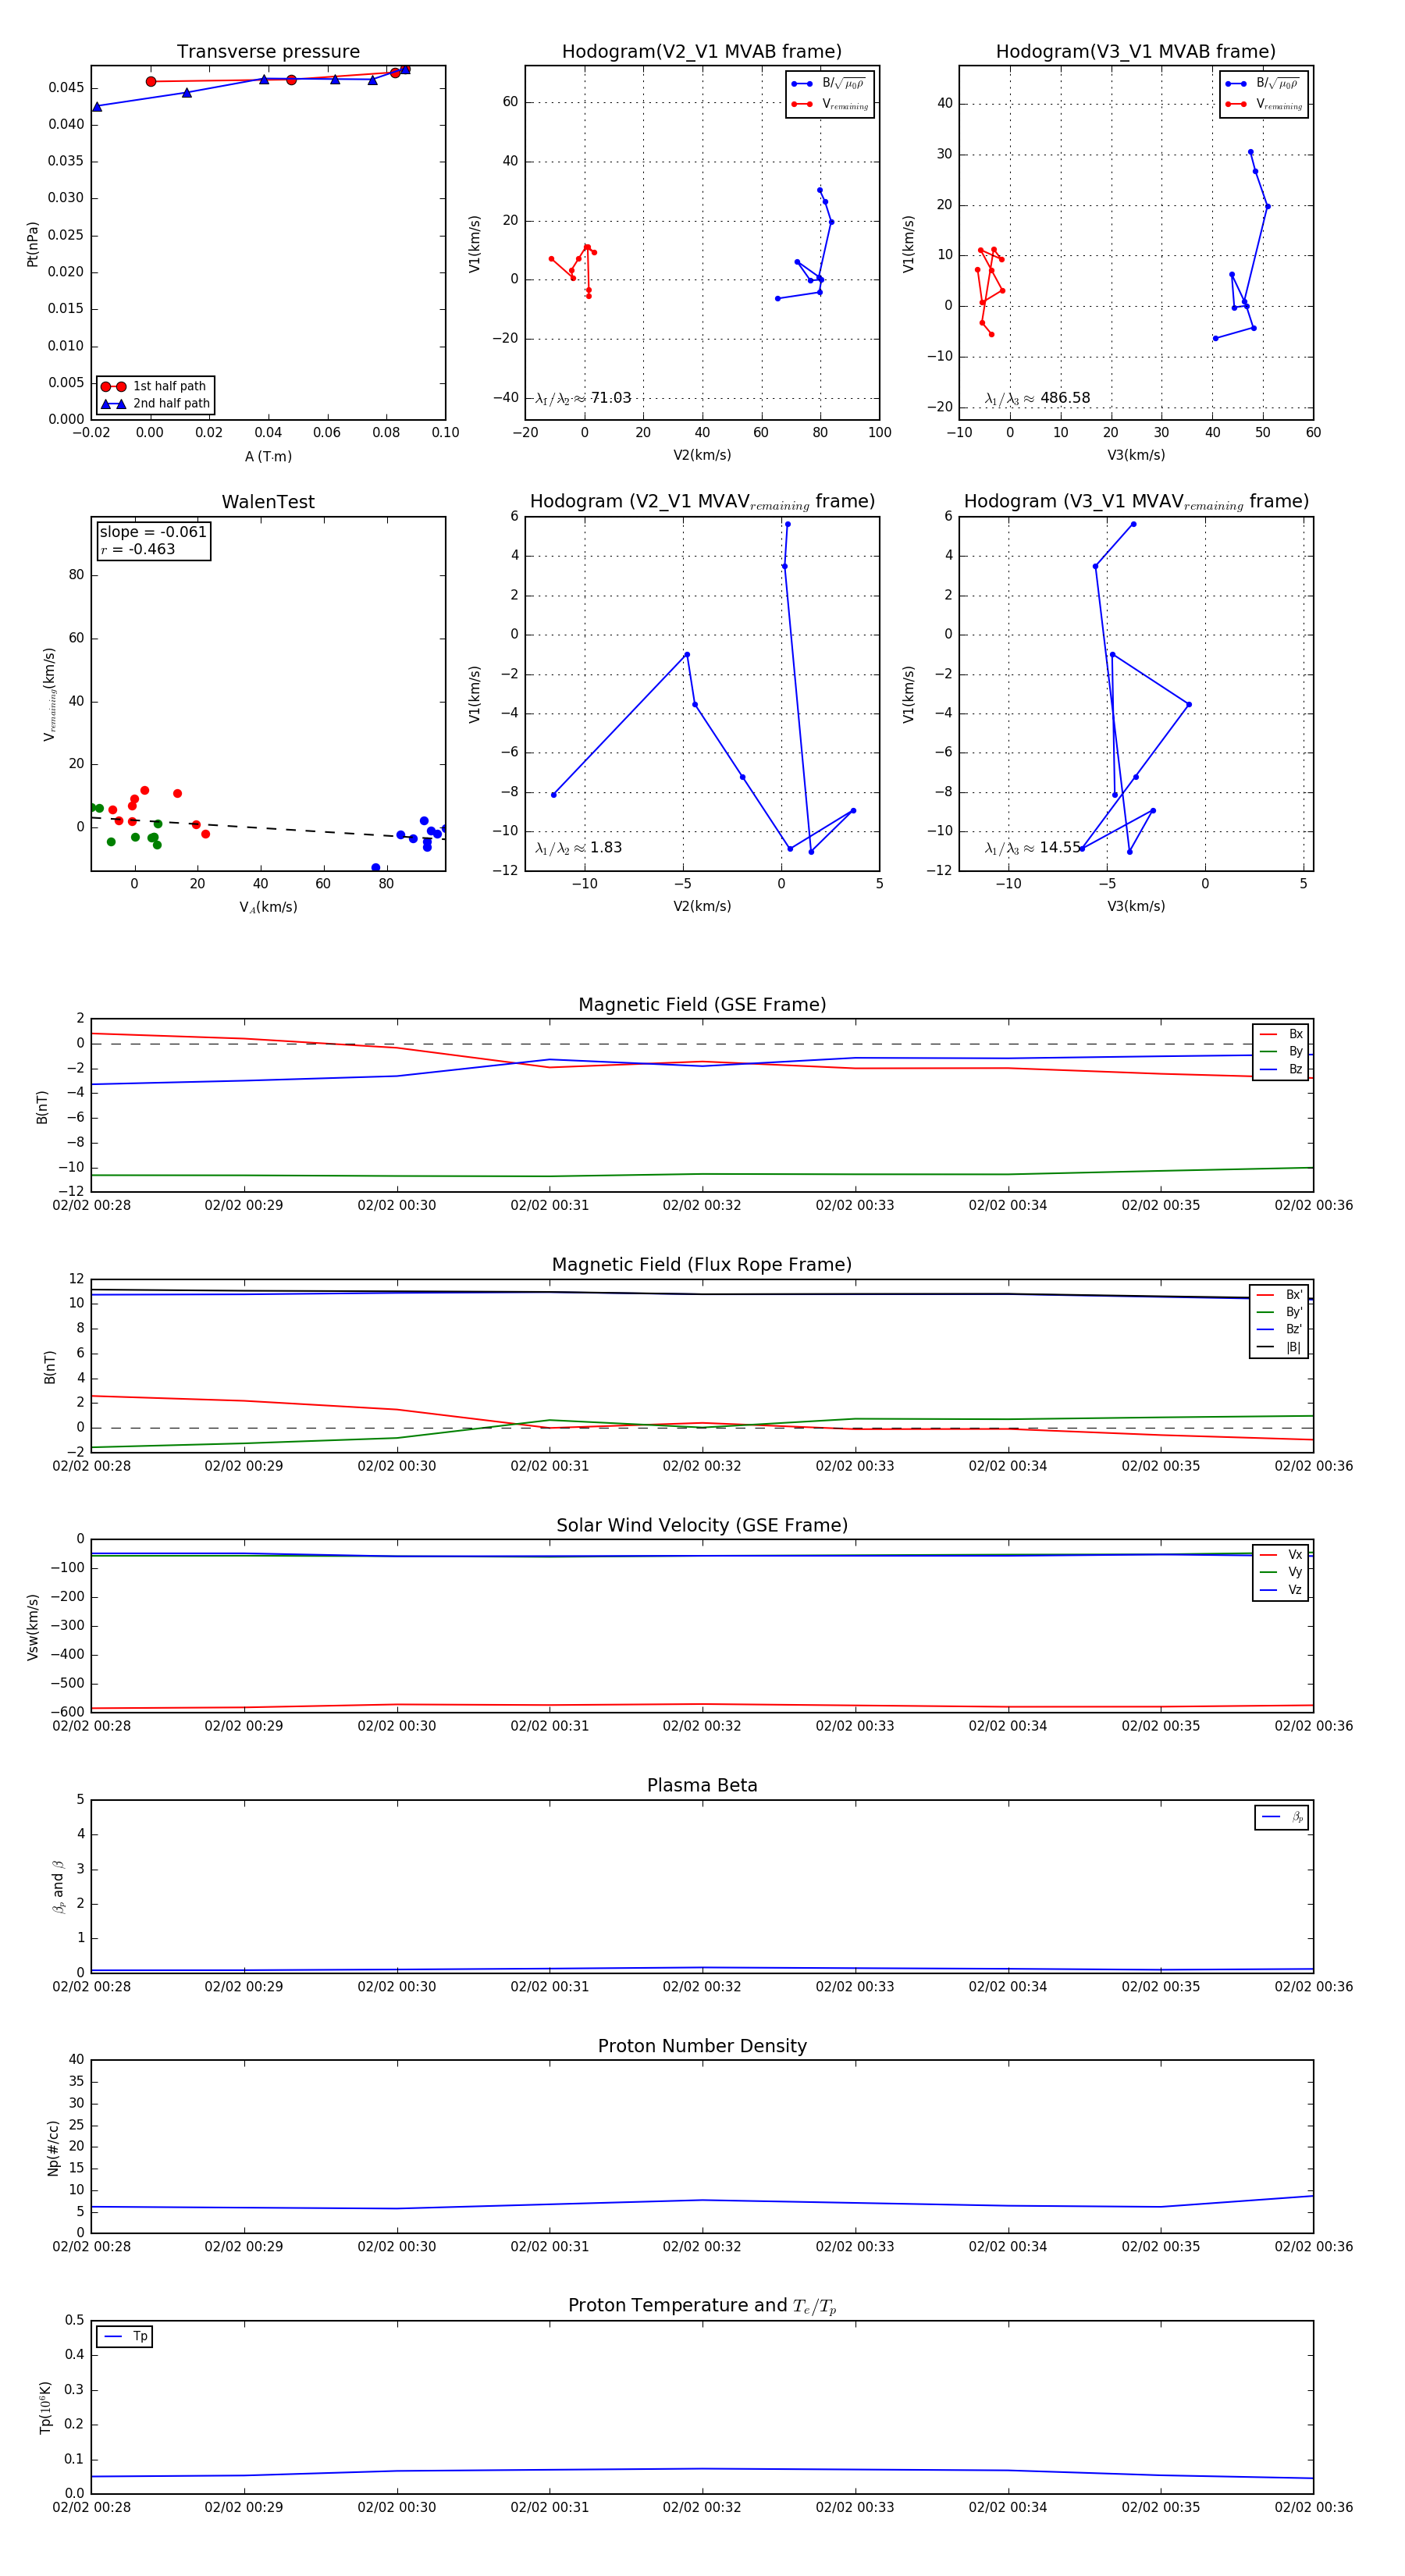Image resolution: width=1405 pixels, height=2576 pixels.
Task: Click the 'Magnetic Field (Flux Rope Frame)' title
Action: click(x=702, y=1265)
